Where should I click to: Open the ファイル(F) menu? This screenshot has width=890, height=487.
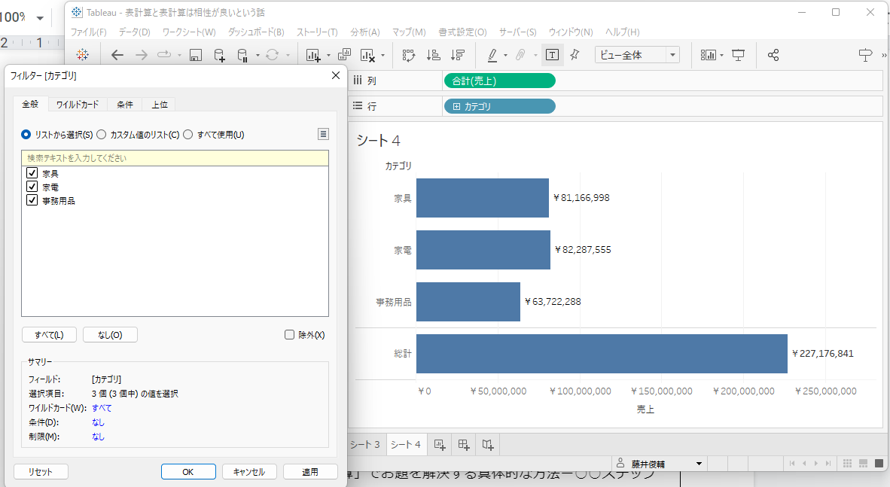[x=89, y=32]
